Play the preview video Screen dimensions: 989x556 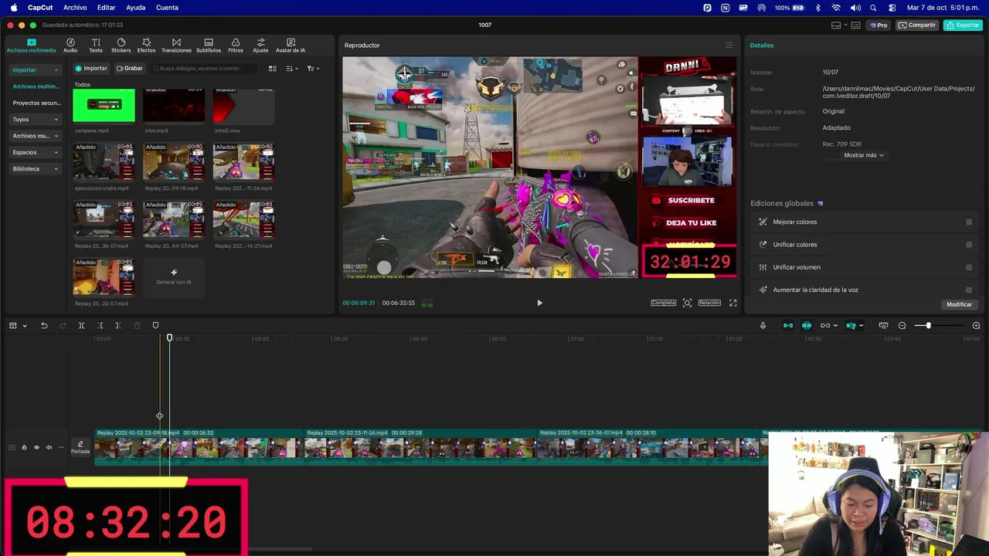click(x=539, y=303)
